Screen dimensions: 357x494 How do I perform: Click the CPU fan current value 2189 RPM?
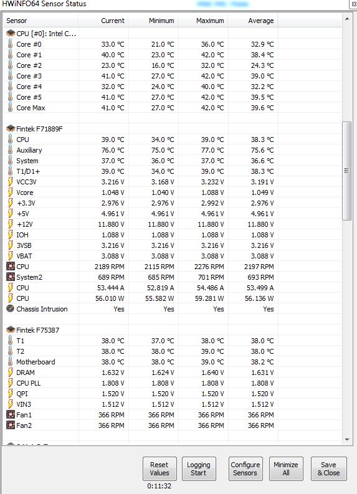pos(109,267)
